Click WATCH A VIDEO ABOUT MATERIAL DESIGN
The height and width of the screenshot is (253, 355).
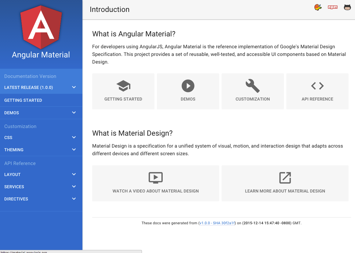tap(155, 191)
